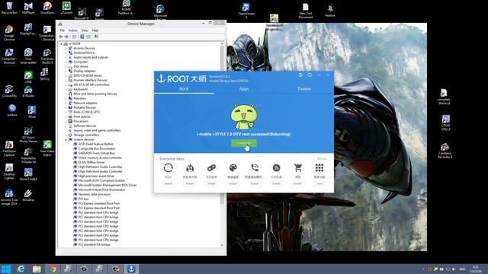The width and height of the screenshot is (488, 274).
Task: Click Install button under palette app
Action: tap(233, 183)
